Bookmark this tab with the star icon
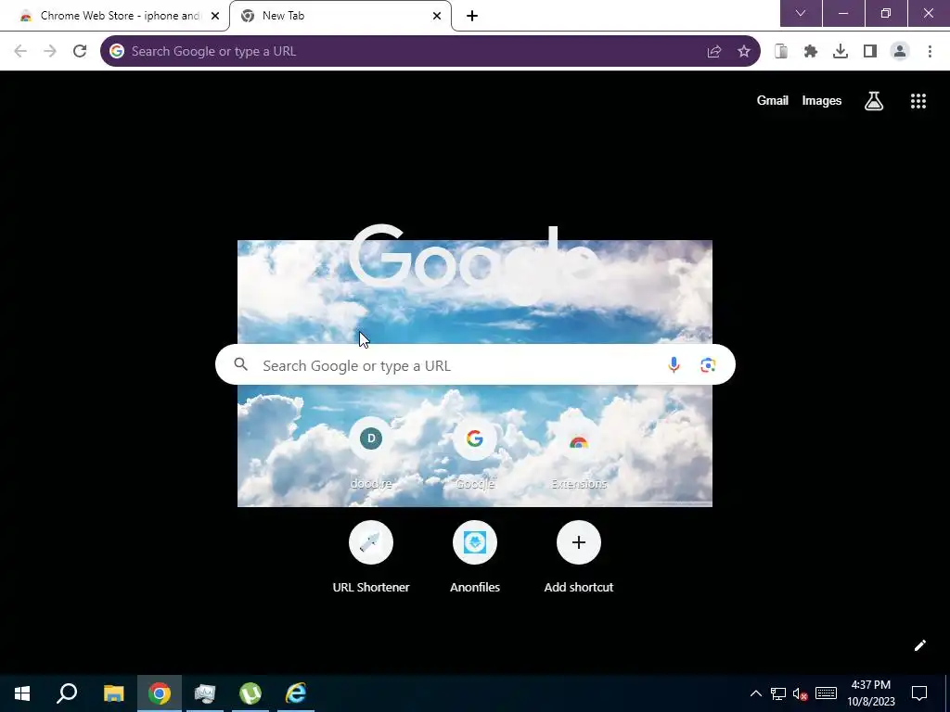Image resolution: width=950 pixels, height=712 pixels. 744,52
